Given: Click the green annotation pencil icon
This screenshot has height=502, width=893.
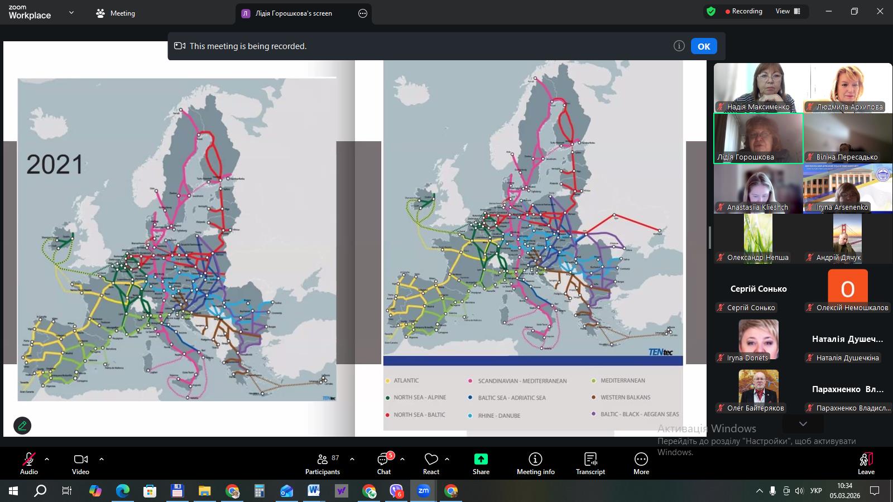Looking at the screenshot, I should pos(22,426).
